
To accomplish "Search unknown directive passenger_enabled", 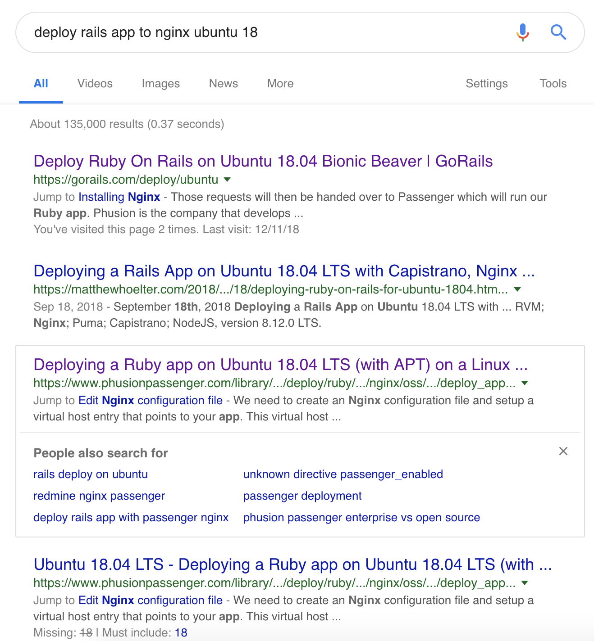I will pyautogui.click(x=343, y=474).
